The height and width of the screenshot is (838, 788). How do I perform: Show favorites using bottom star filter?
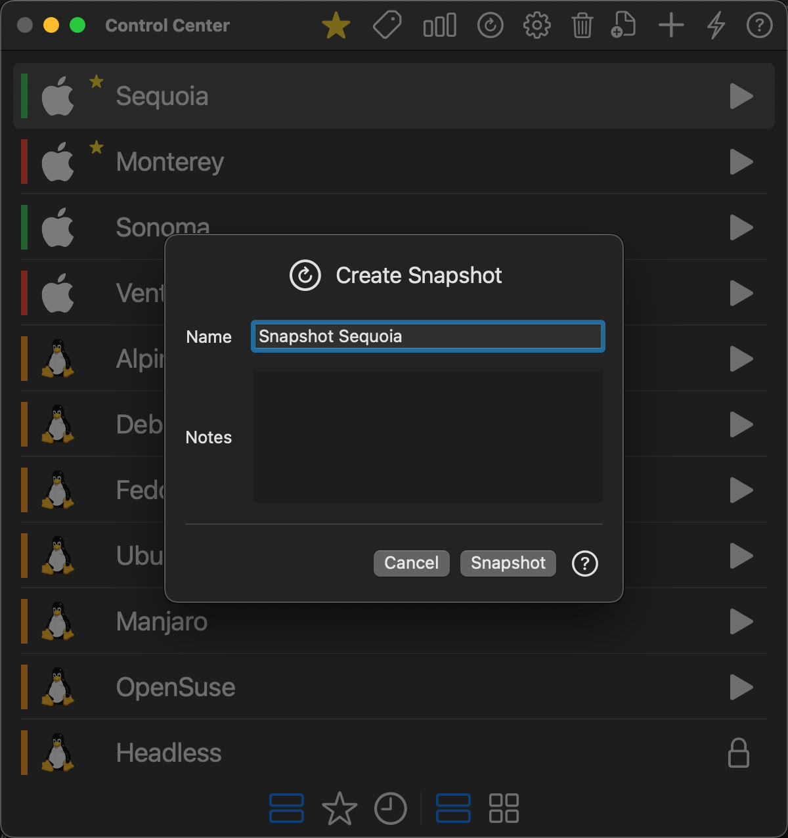click(x=339, y=808)
